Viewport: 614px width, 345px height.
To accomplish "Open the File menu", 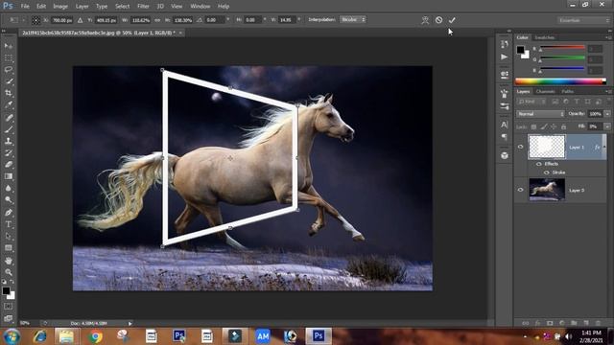I will (25, 7).
